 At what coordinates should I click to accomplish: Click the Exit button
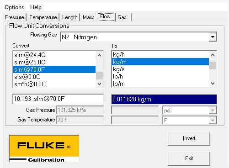tap(189, 158)
